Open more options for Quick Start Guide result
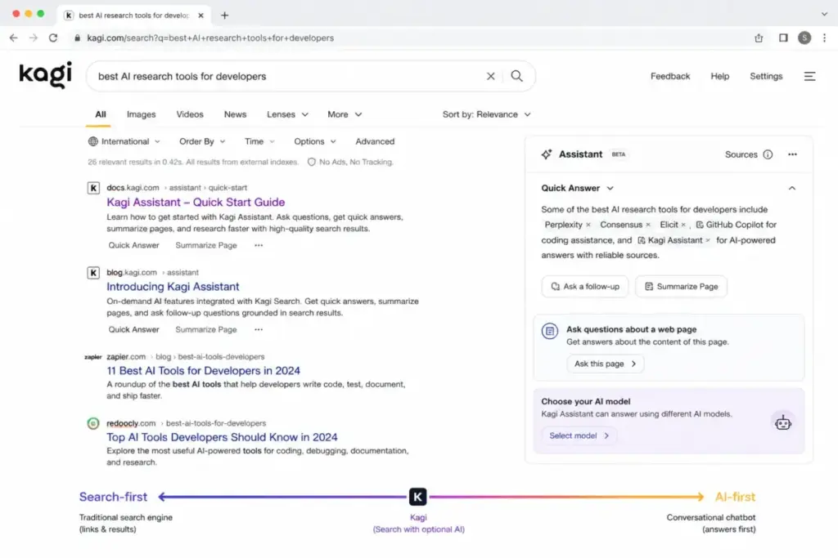The image size is (838, 558). click(x=259, y=245)
